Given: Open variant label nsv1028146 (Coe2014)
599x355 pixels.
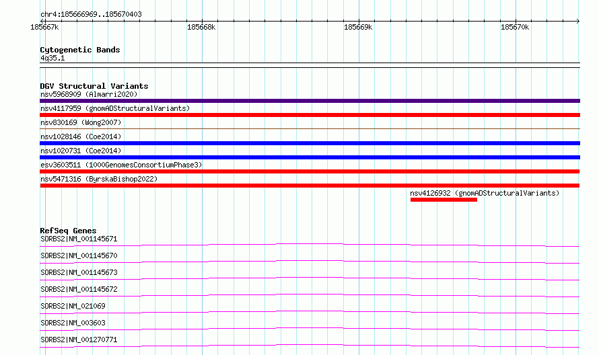Looking at the screenshot, I should [x=81, y=136].
